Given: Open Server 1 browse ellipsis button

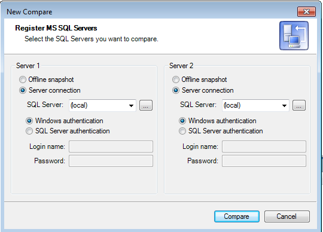Looking at the screenshot, I should (x=146, y=105).
